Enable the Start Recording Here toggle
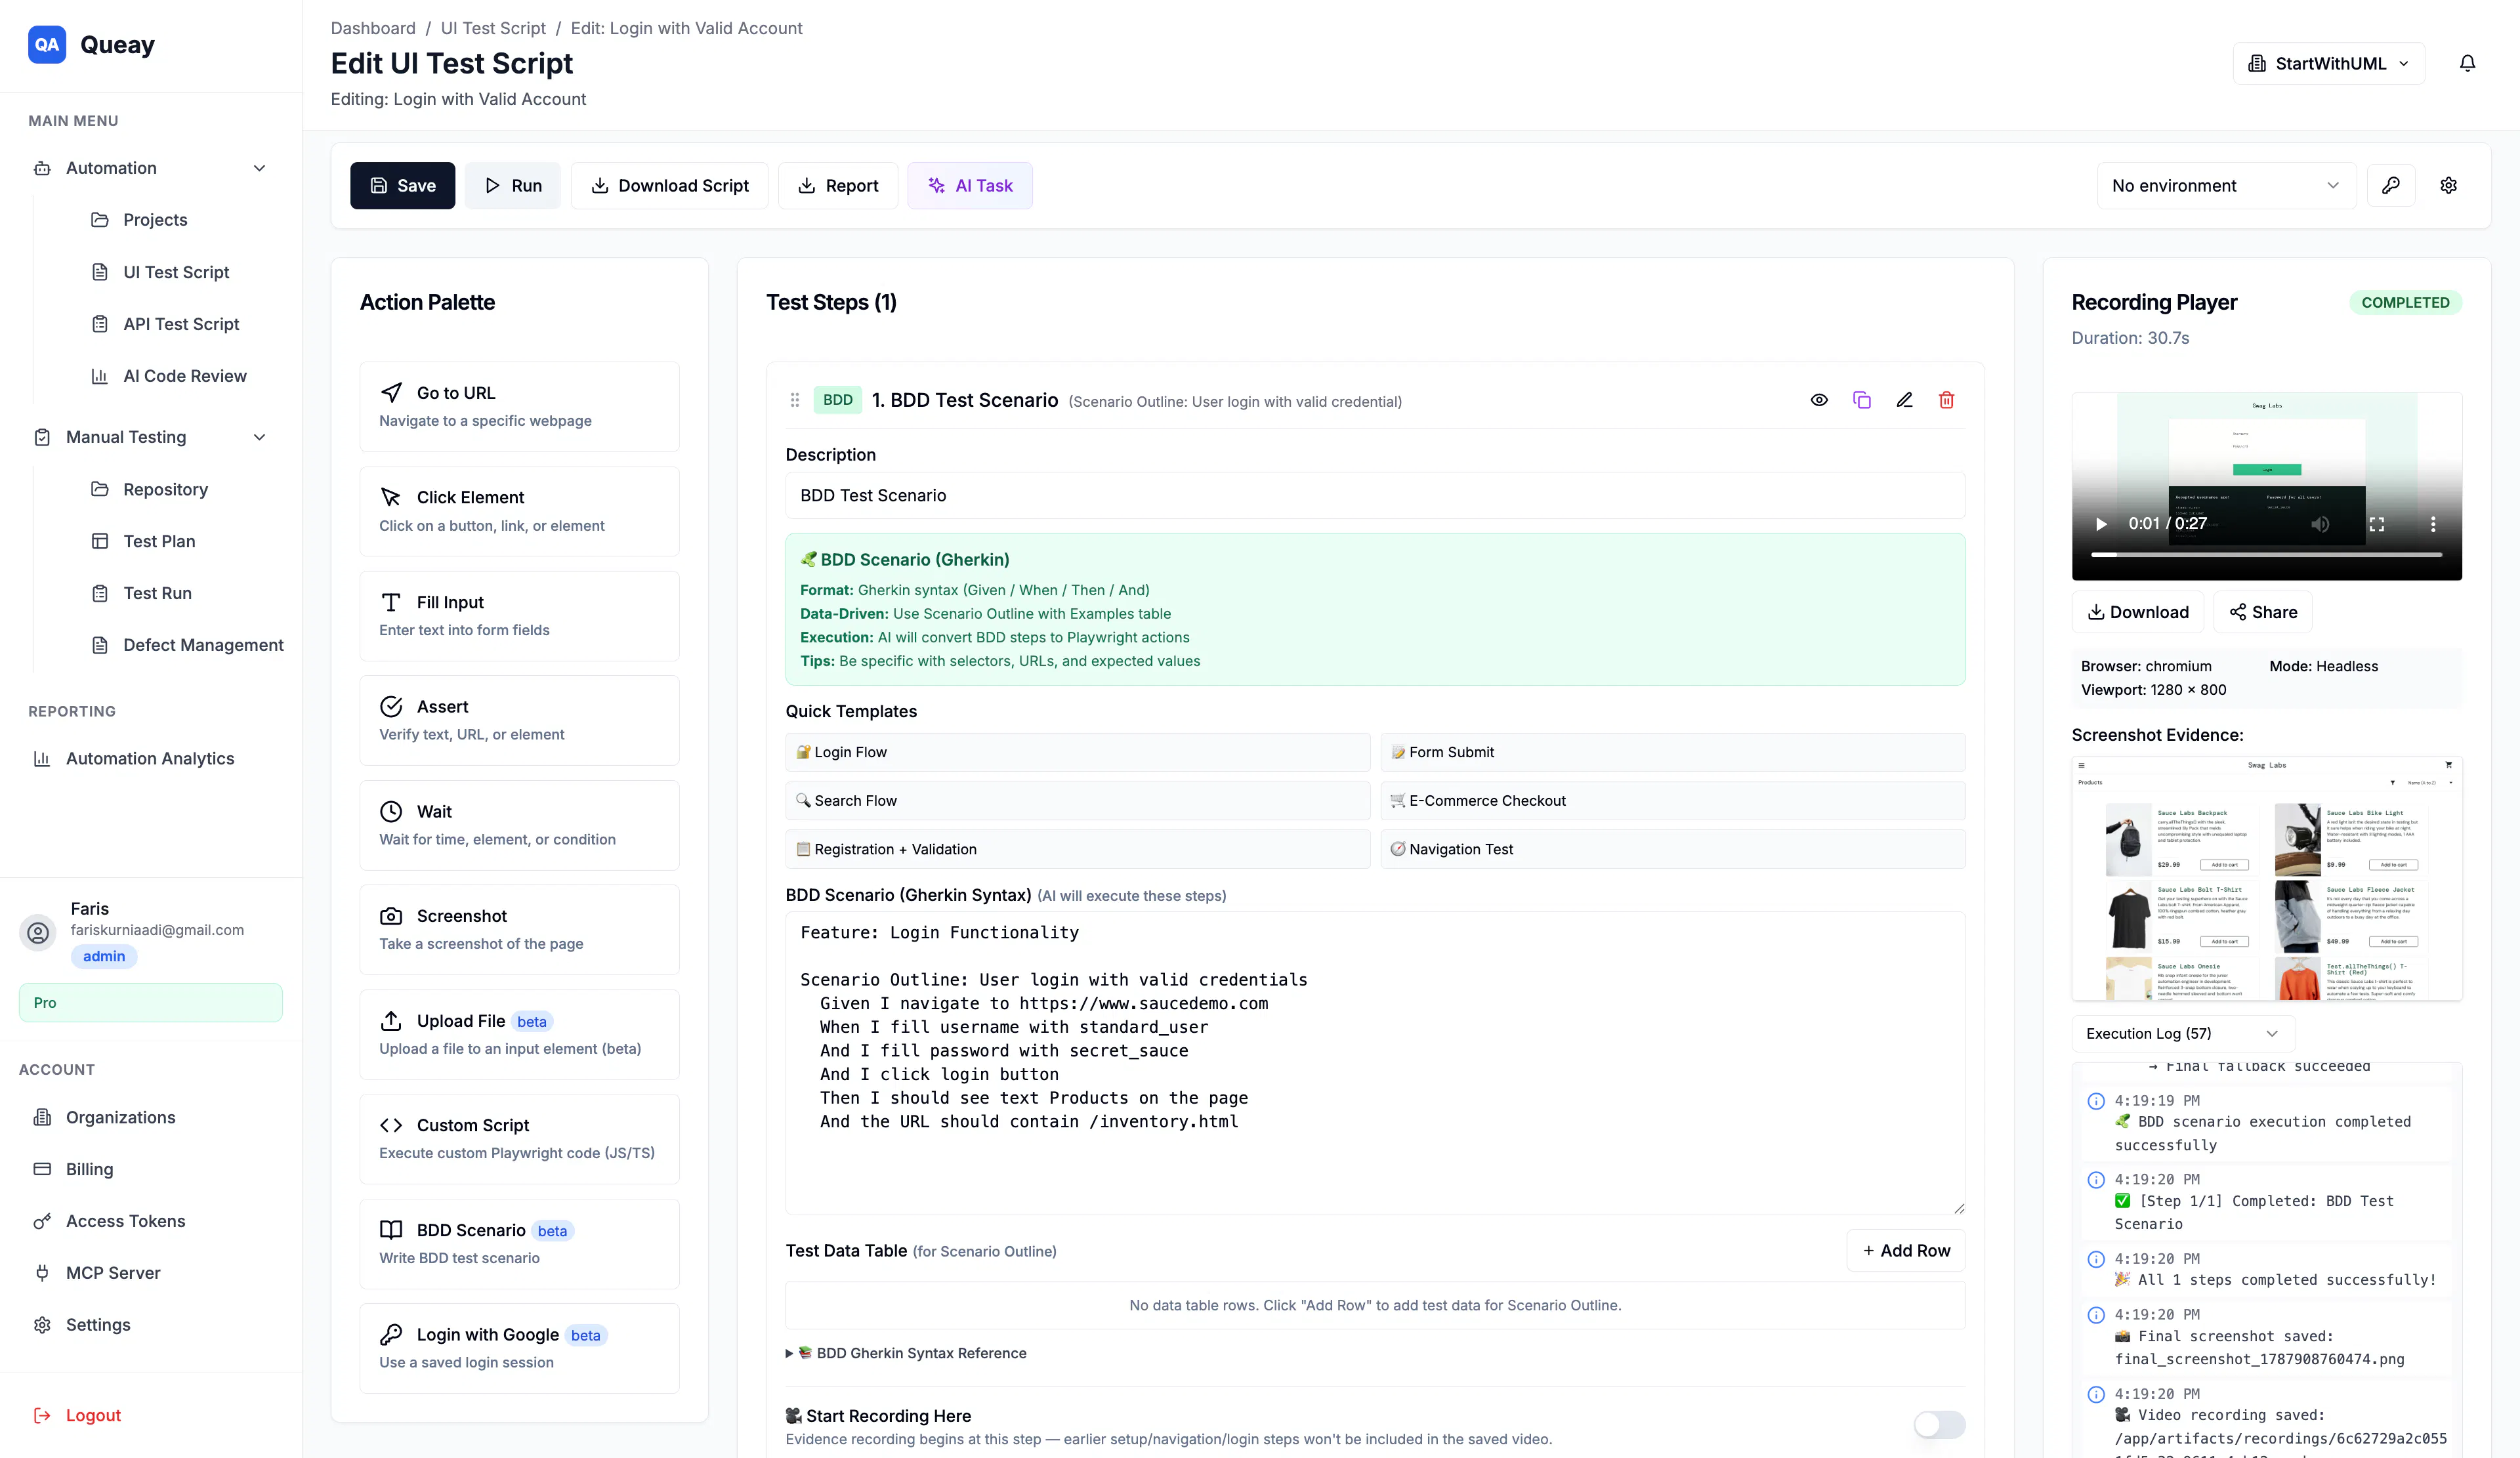Image resolution: width=2520 pixels, height=1458 pixels. [x=1939, y=1424]
